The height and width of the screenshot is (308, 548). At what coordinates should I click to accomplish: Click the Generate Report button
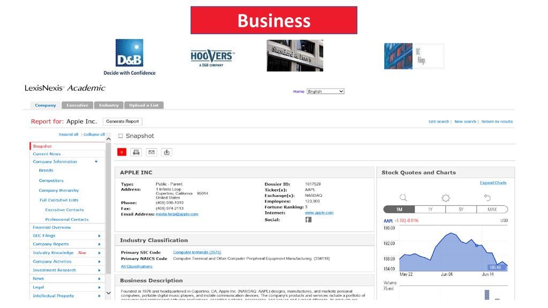tap(123, 121)
